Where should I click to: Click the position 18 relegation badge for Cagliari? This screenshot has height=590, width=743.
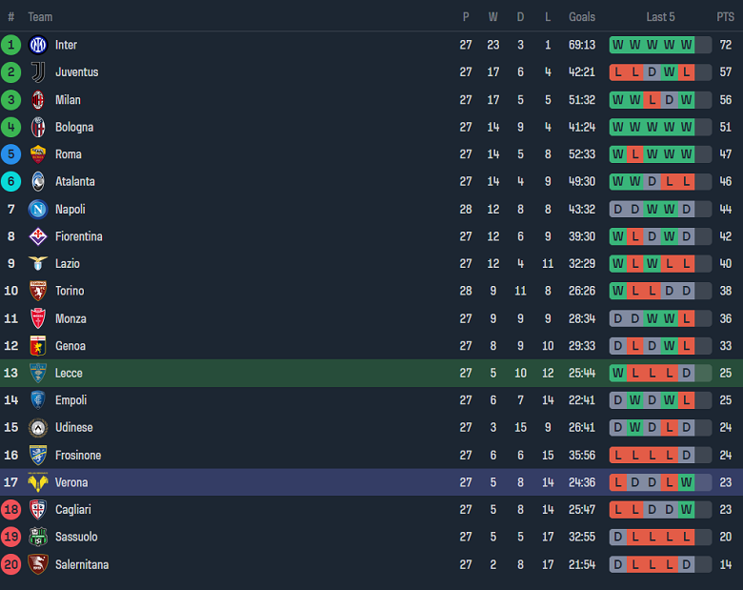[x=11, y=510]
